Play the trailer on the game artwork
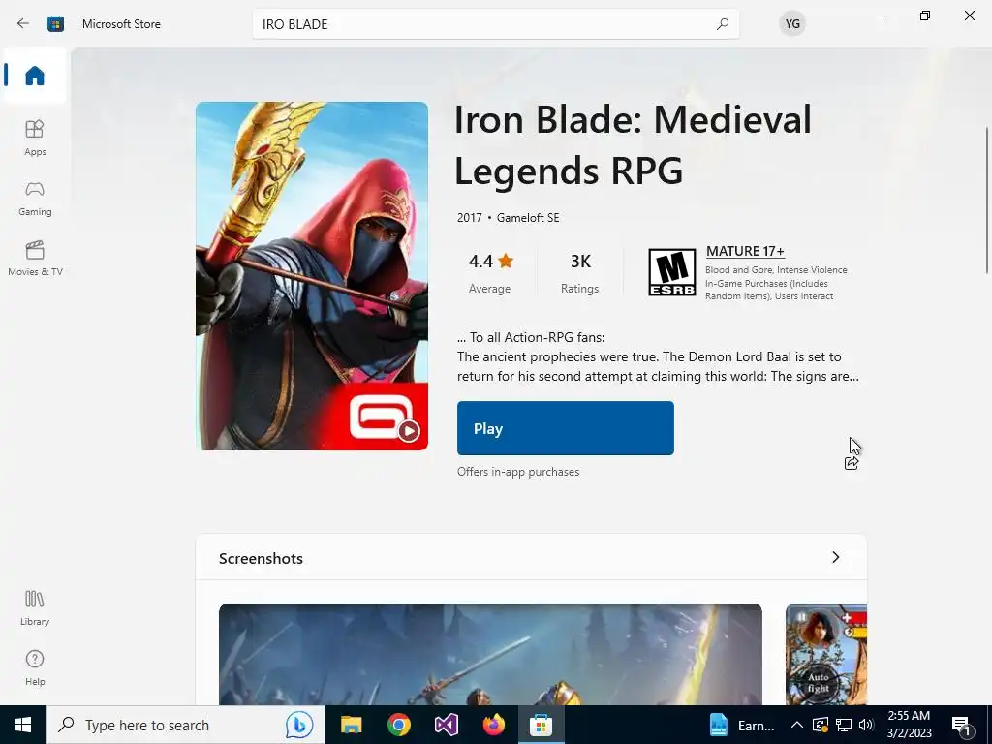 tap(409, 431)
